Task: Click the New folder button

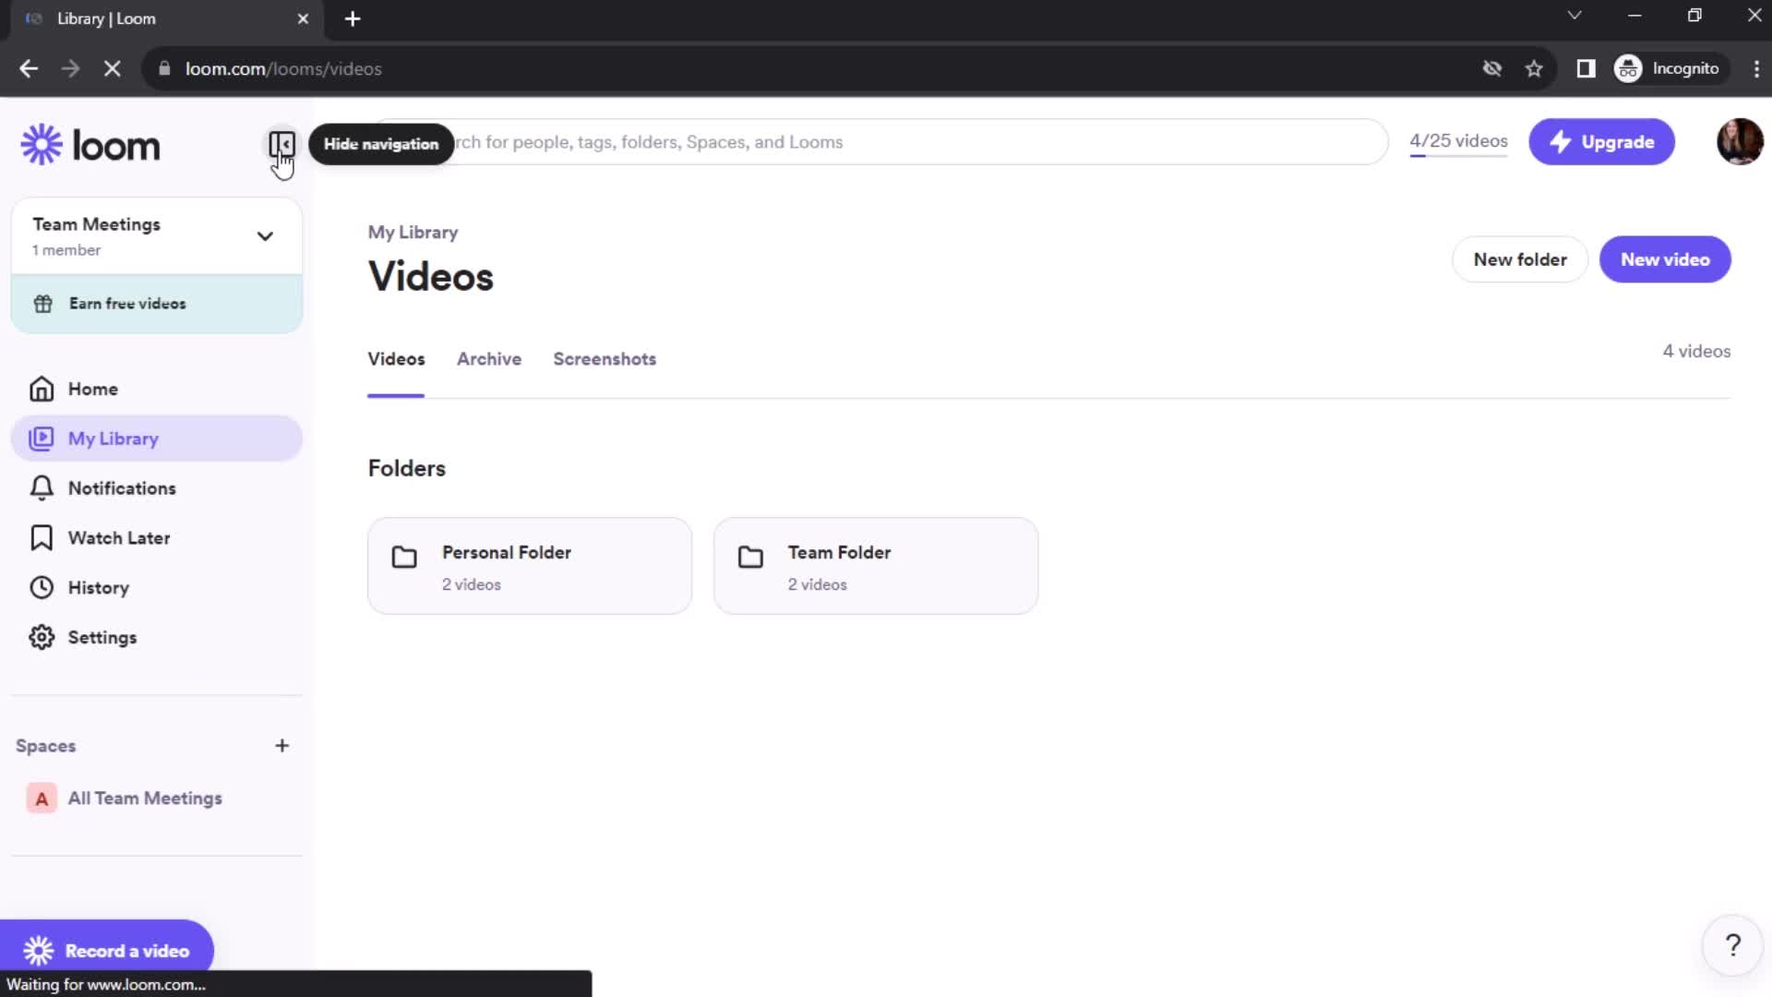Action: click(x=1521, y=258)
